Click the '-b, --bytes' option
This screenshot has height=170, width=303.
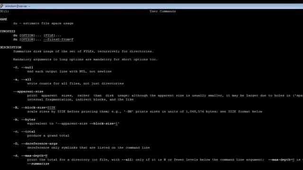pyautogui.click(x=24, y=119)
